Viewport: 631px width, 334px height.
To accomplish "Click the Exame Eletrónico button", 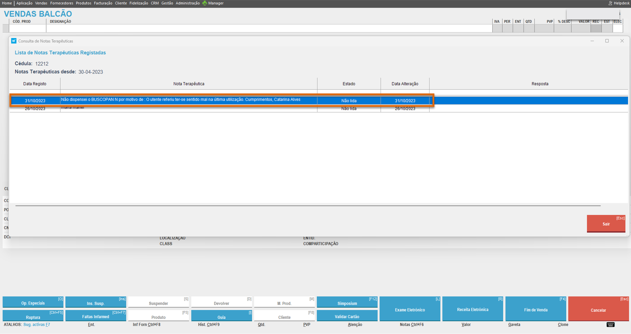I will pos(410,310).
